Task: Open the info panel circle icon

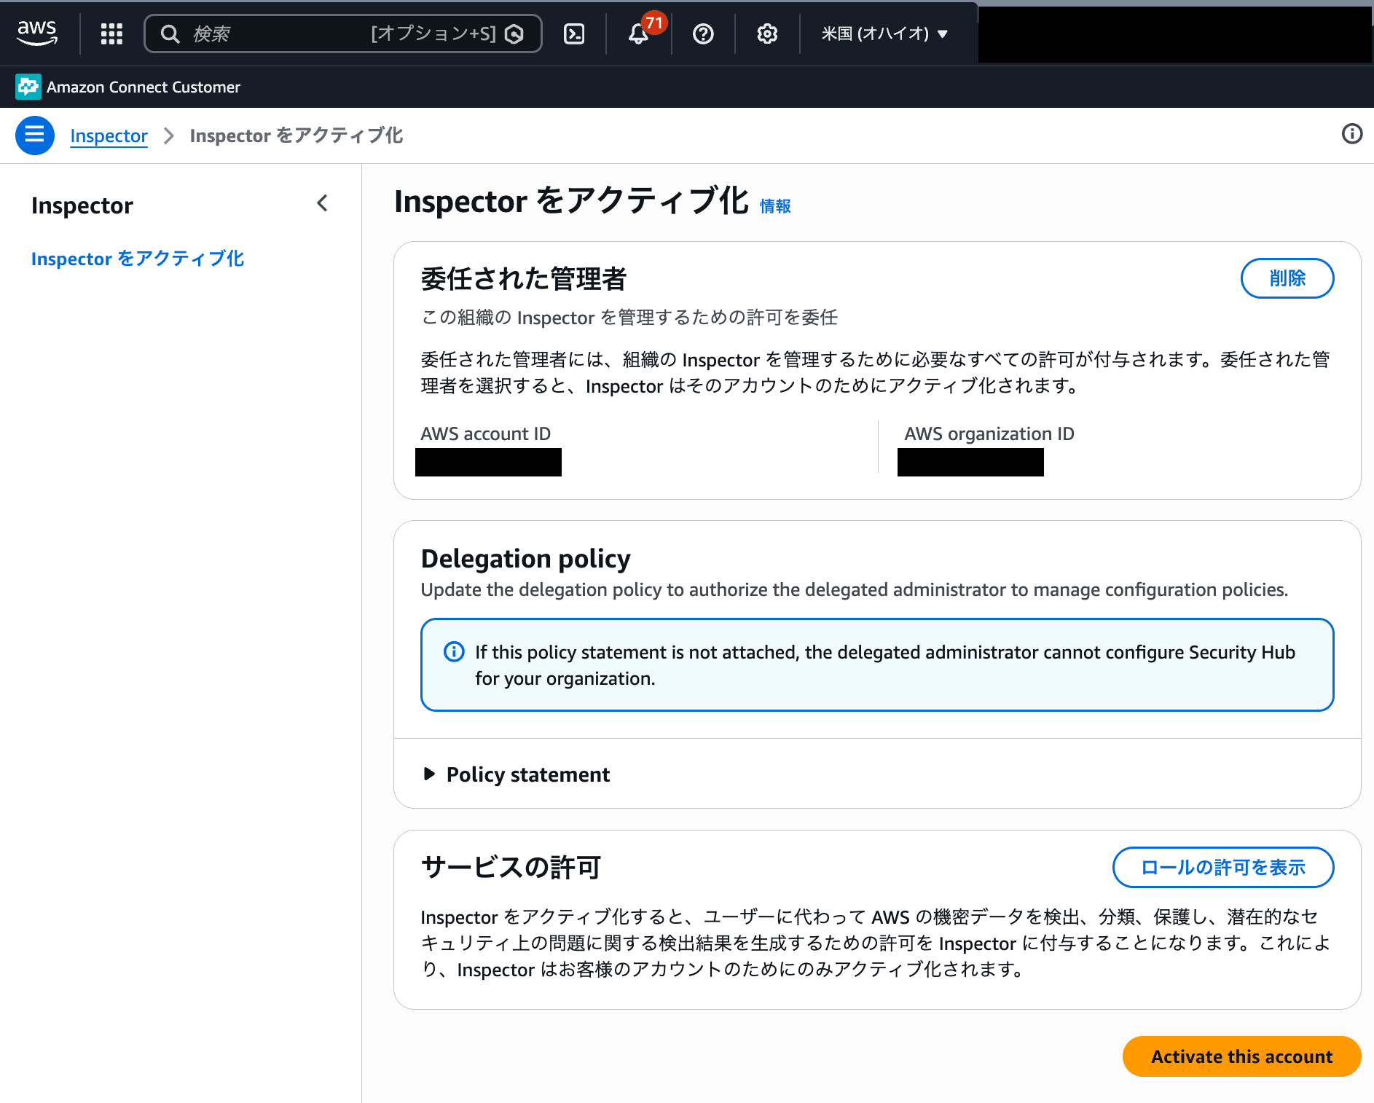Action: point(1352,134)
